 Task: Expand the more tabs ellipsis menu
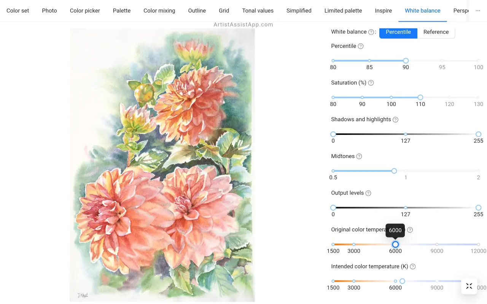tap(478, 11)
